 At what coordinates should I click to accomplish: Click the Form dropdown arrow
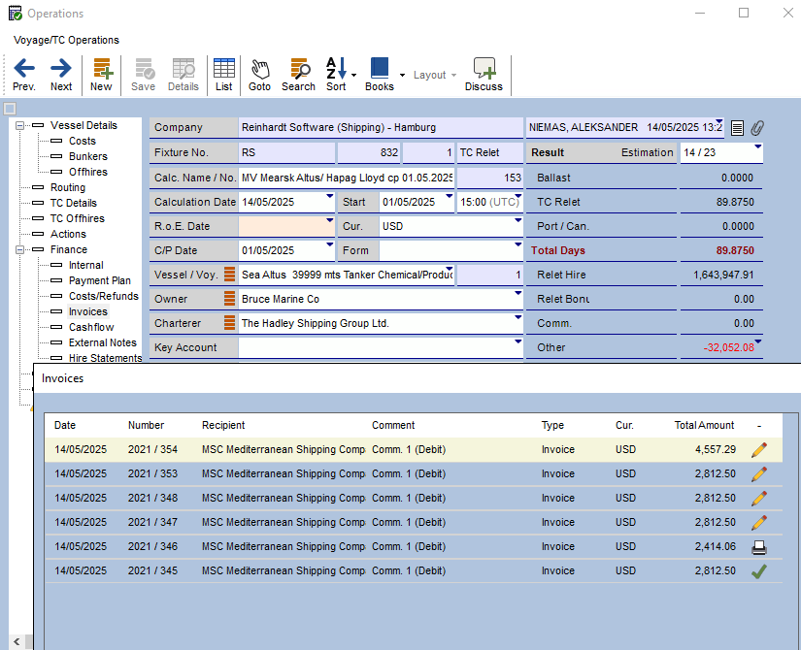tap(517, 244)
